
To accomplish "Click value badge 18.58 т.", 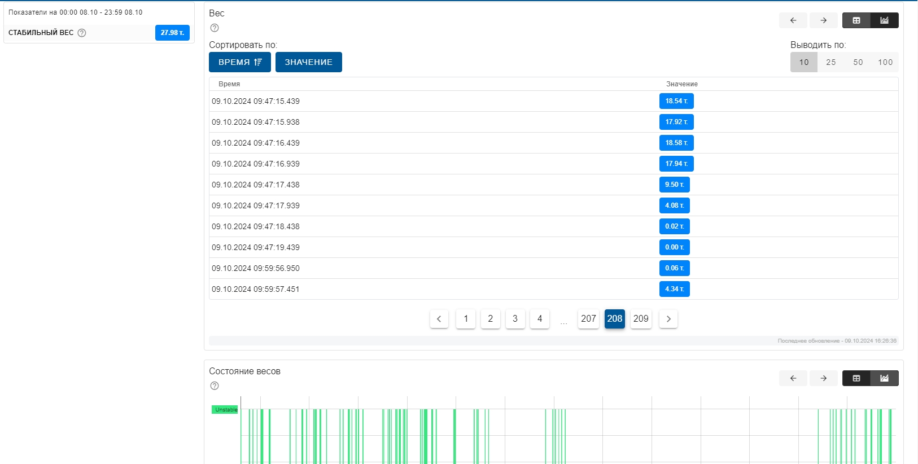I will [676, 143].
